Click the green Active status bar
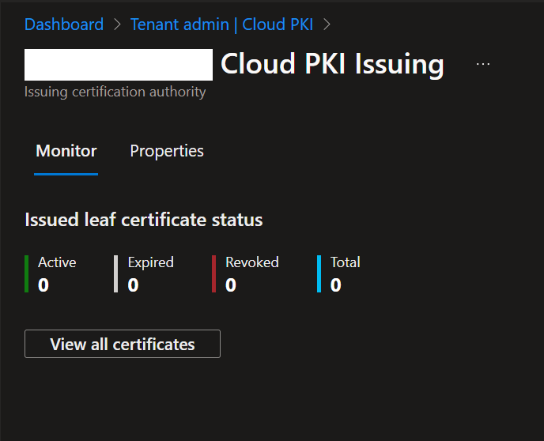Viewport: 544px width, 441px height. pos(27,273)
